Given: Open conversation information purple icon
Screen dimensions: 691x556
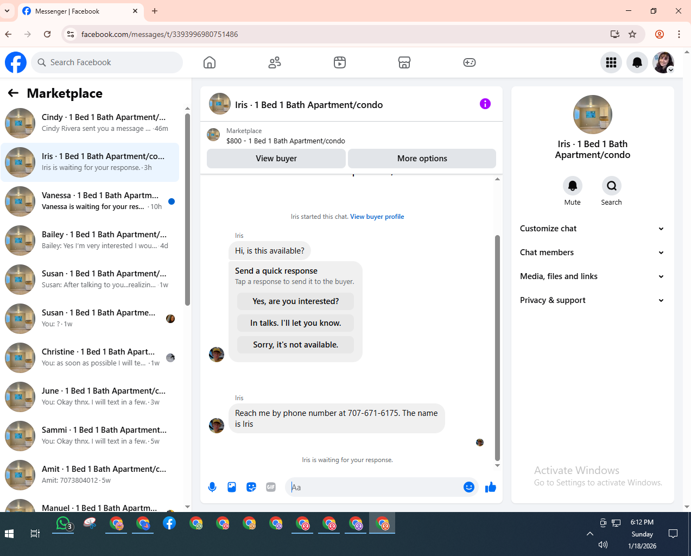Looking at the screenshot, I should click(485, 104).
